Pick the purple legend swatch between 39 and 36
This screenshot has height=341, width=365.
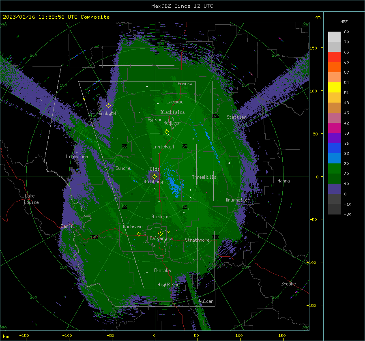click(334, 138)
